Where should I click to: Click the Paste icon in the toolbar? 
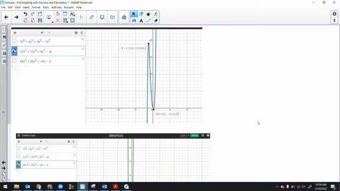click(x=58, y=14)
